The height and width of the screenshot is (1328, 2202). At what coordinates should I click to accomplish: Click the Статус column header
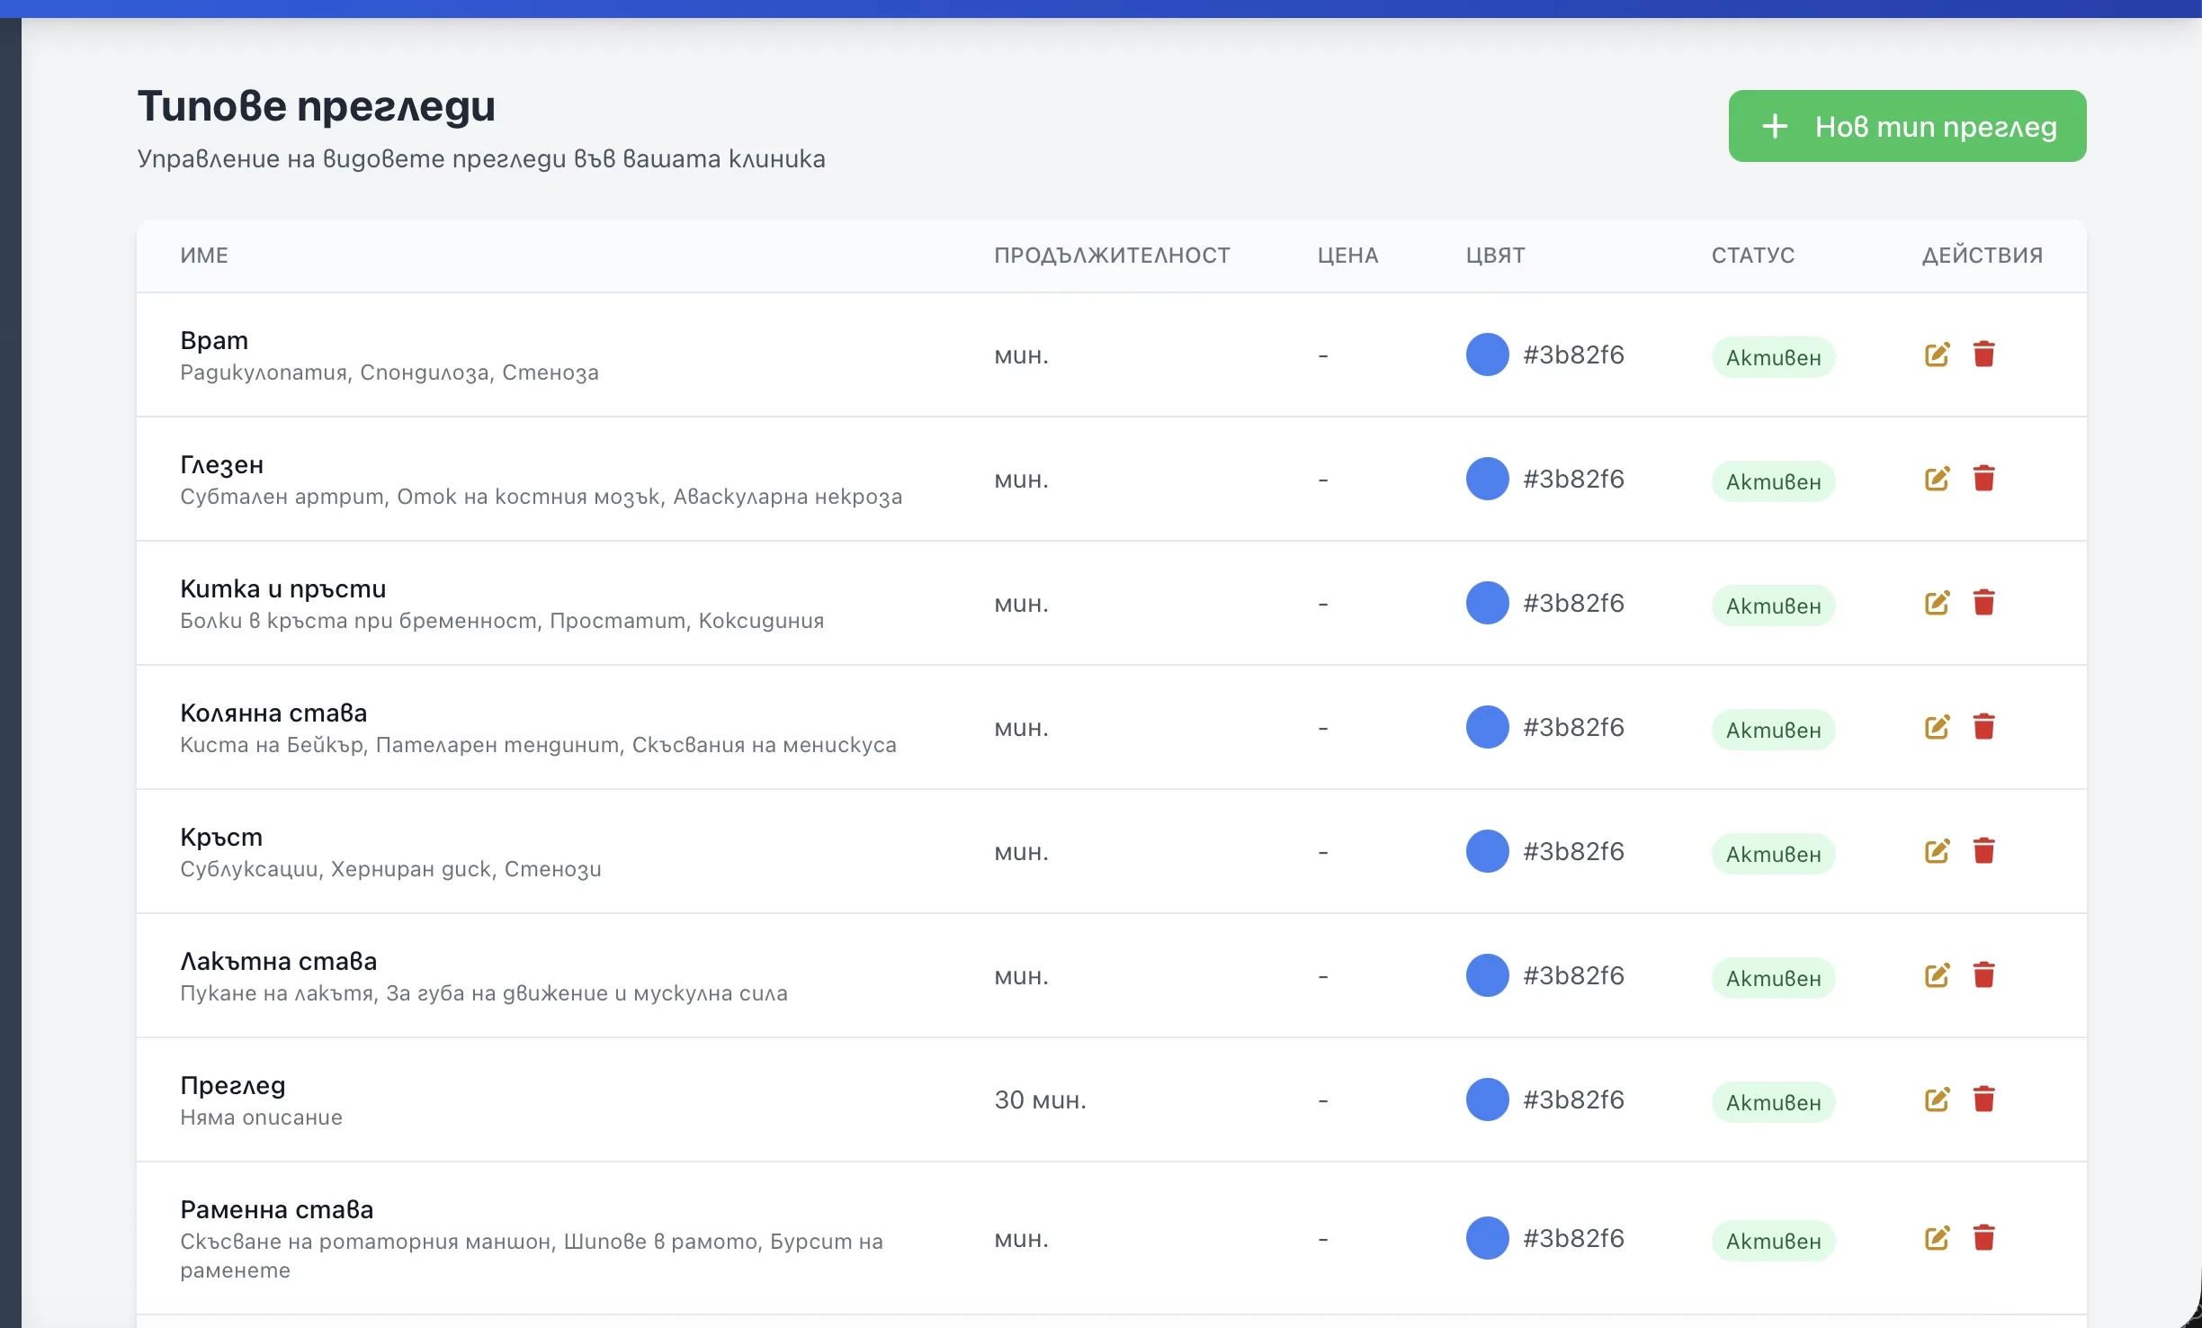click(1752, 256)
